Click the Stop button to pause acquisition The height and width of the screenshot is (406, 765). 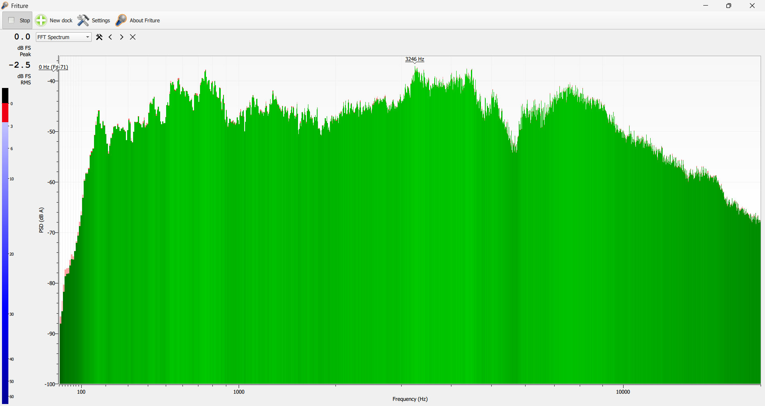(x=18, y=20)
